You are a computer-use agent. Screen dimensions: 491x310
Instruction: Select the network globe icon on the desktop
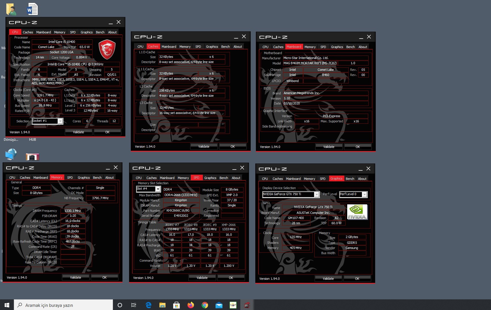(11, 154)
